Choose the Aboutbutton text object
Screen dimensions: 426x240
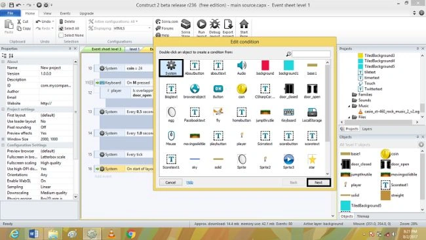tap(195, 68)
